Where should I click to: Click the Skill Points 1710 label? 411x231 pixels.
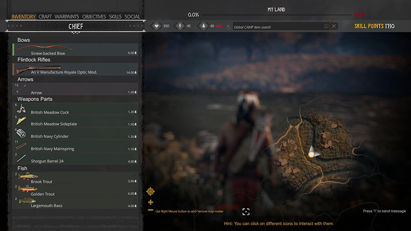coord(375,26)
